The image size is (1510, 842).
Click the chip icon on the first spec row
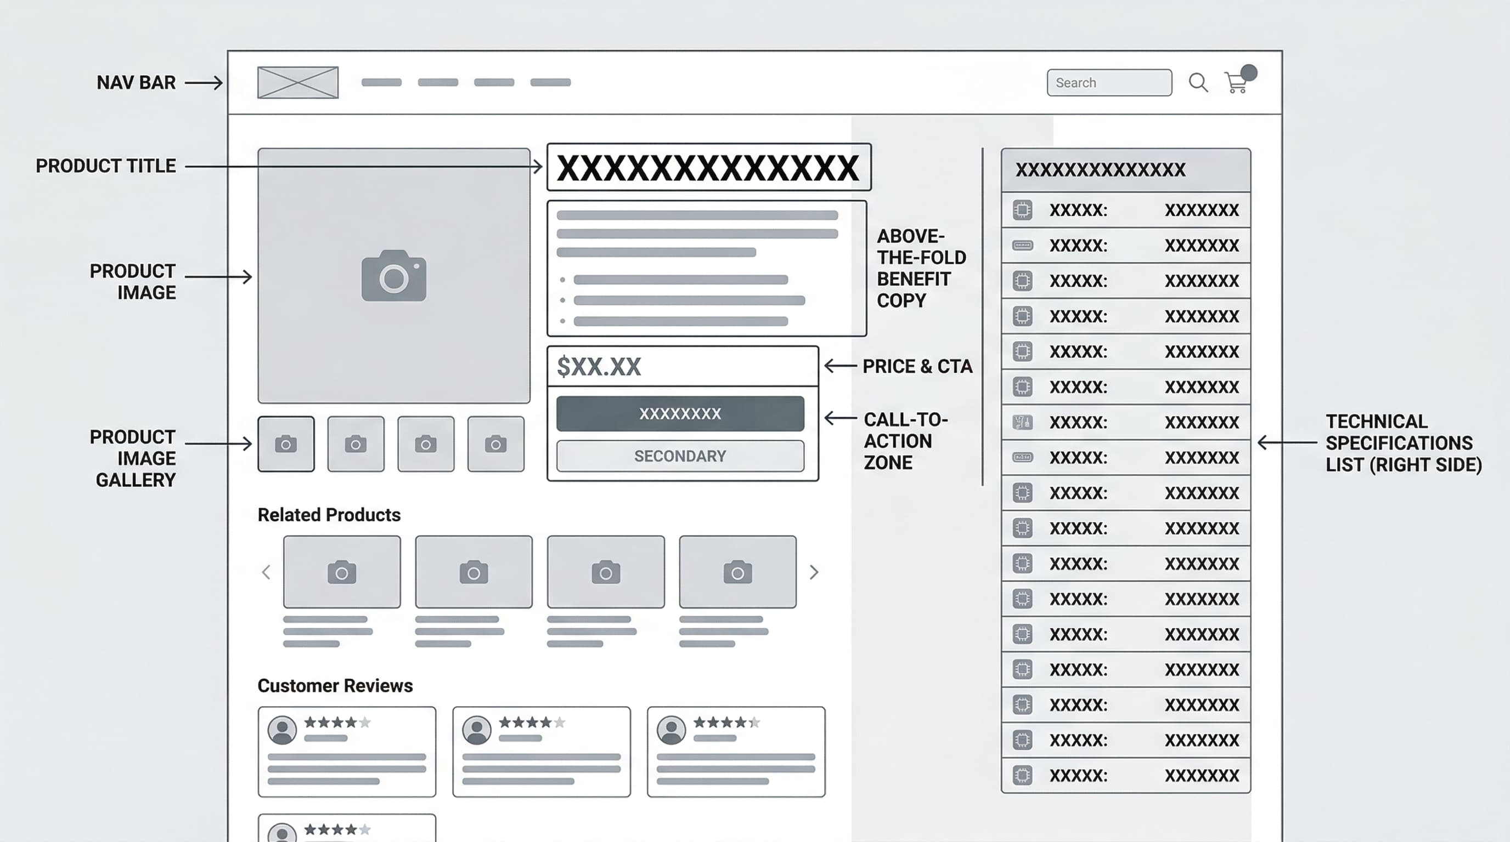[x=1022, y=210]
